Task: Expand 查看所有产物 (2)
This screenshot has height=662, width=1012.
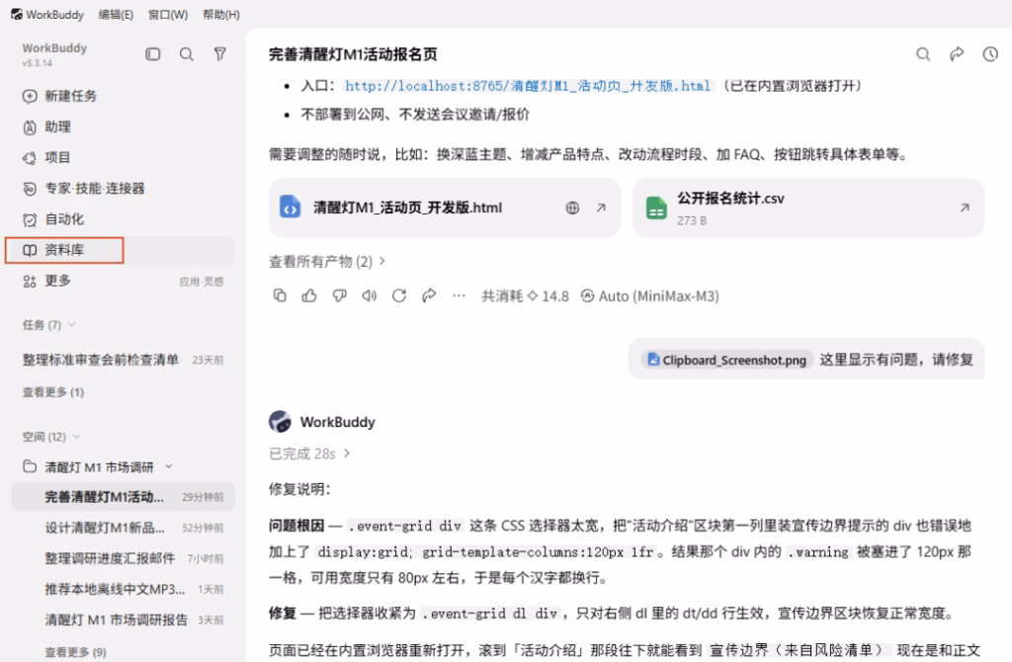Action: pos(326,261)
